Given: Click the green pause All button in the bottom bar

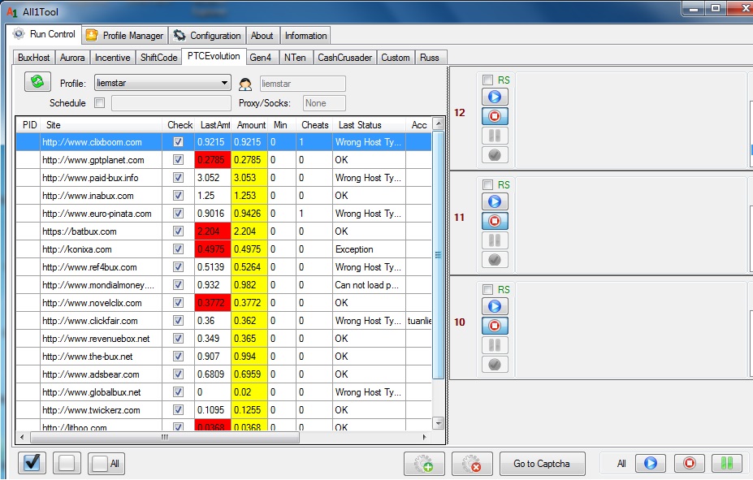Looking at the screenshot, I should pyautogui.click(x=727, y=463).
